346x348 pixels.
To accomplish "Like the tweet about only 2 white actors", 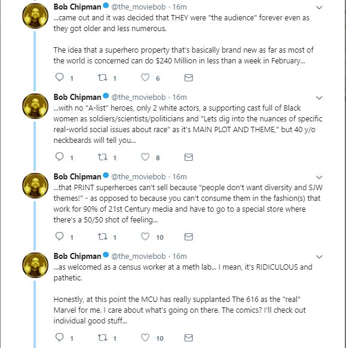I will coord(145,157).
